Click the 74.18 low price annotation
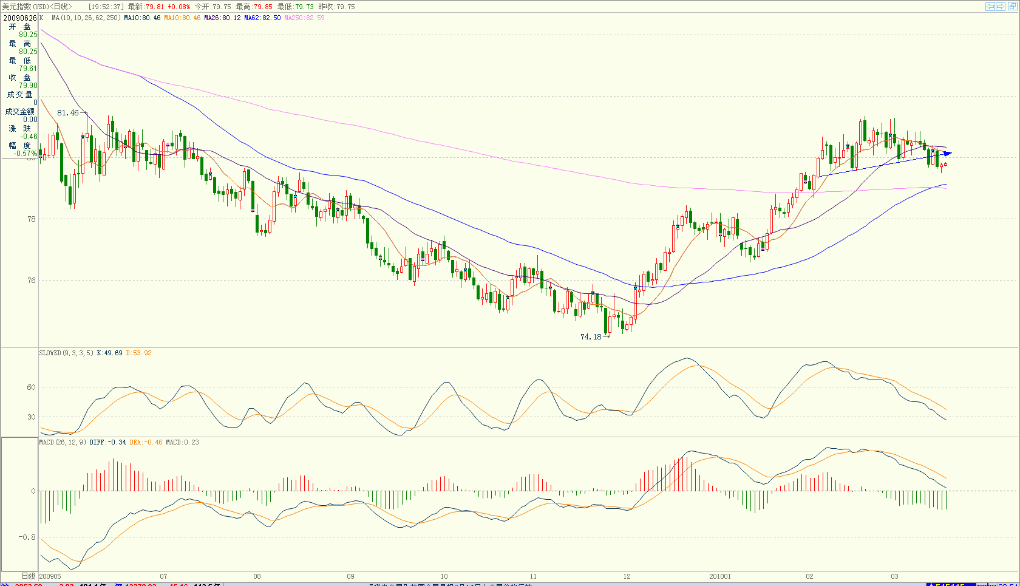 [591, 337]
